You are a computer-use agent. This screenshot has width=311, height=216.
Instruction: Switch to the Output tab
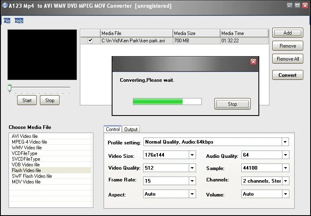(x=131, y=129)
